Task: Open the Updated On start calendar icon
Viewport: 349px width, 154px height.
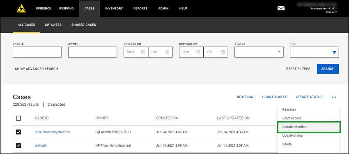Action: click(x=198, y=52)
